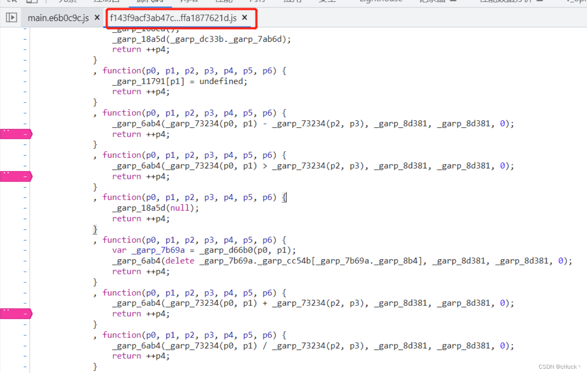Click the undefined keyword in code
The height and width of the screenshot is (373, 587).
(x=221, y=81)
